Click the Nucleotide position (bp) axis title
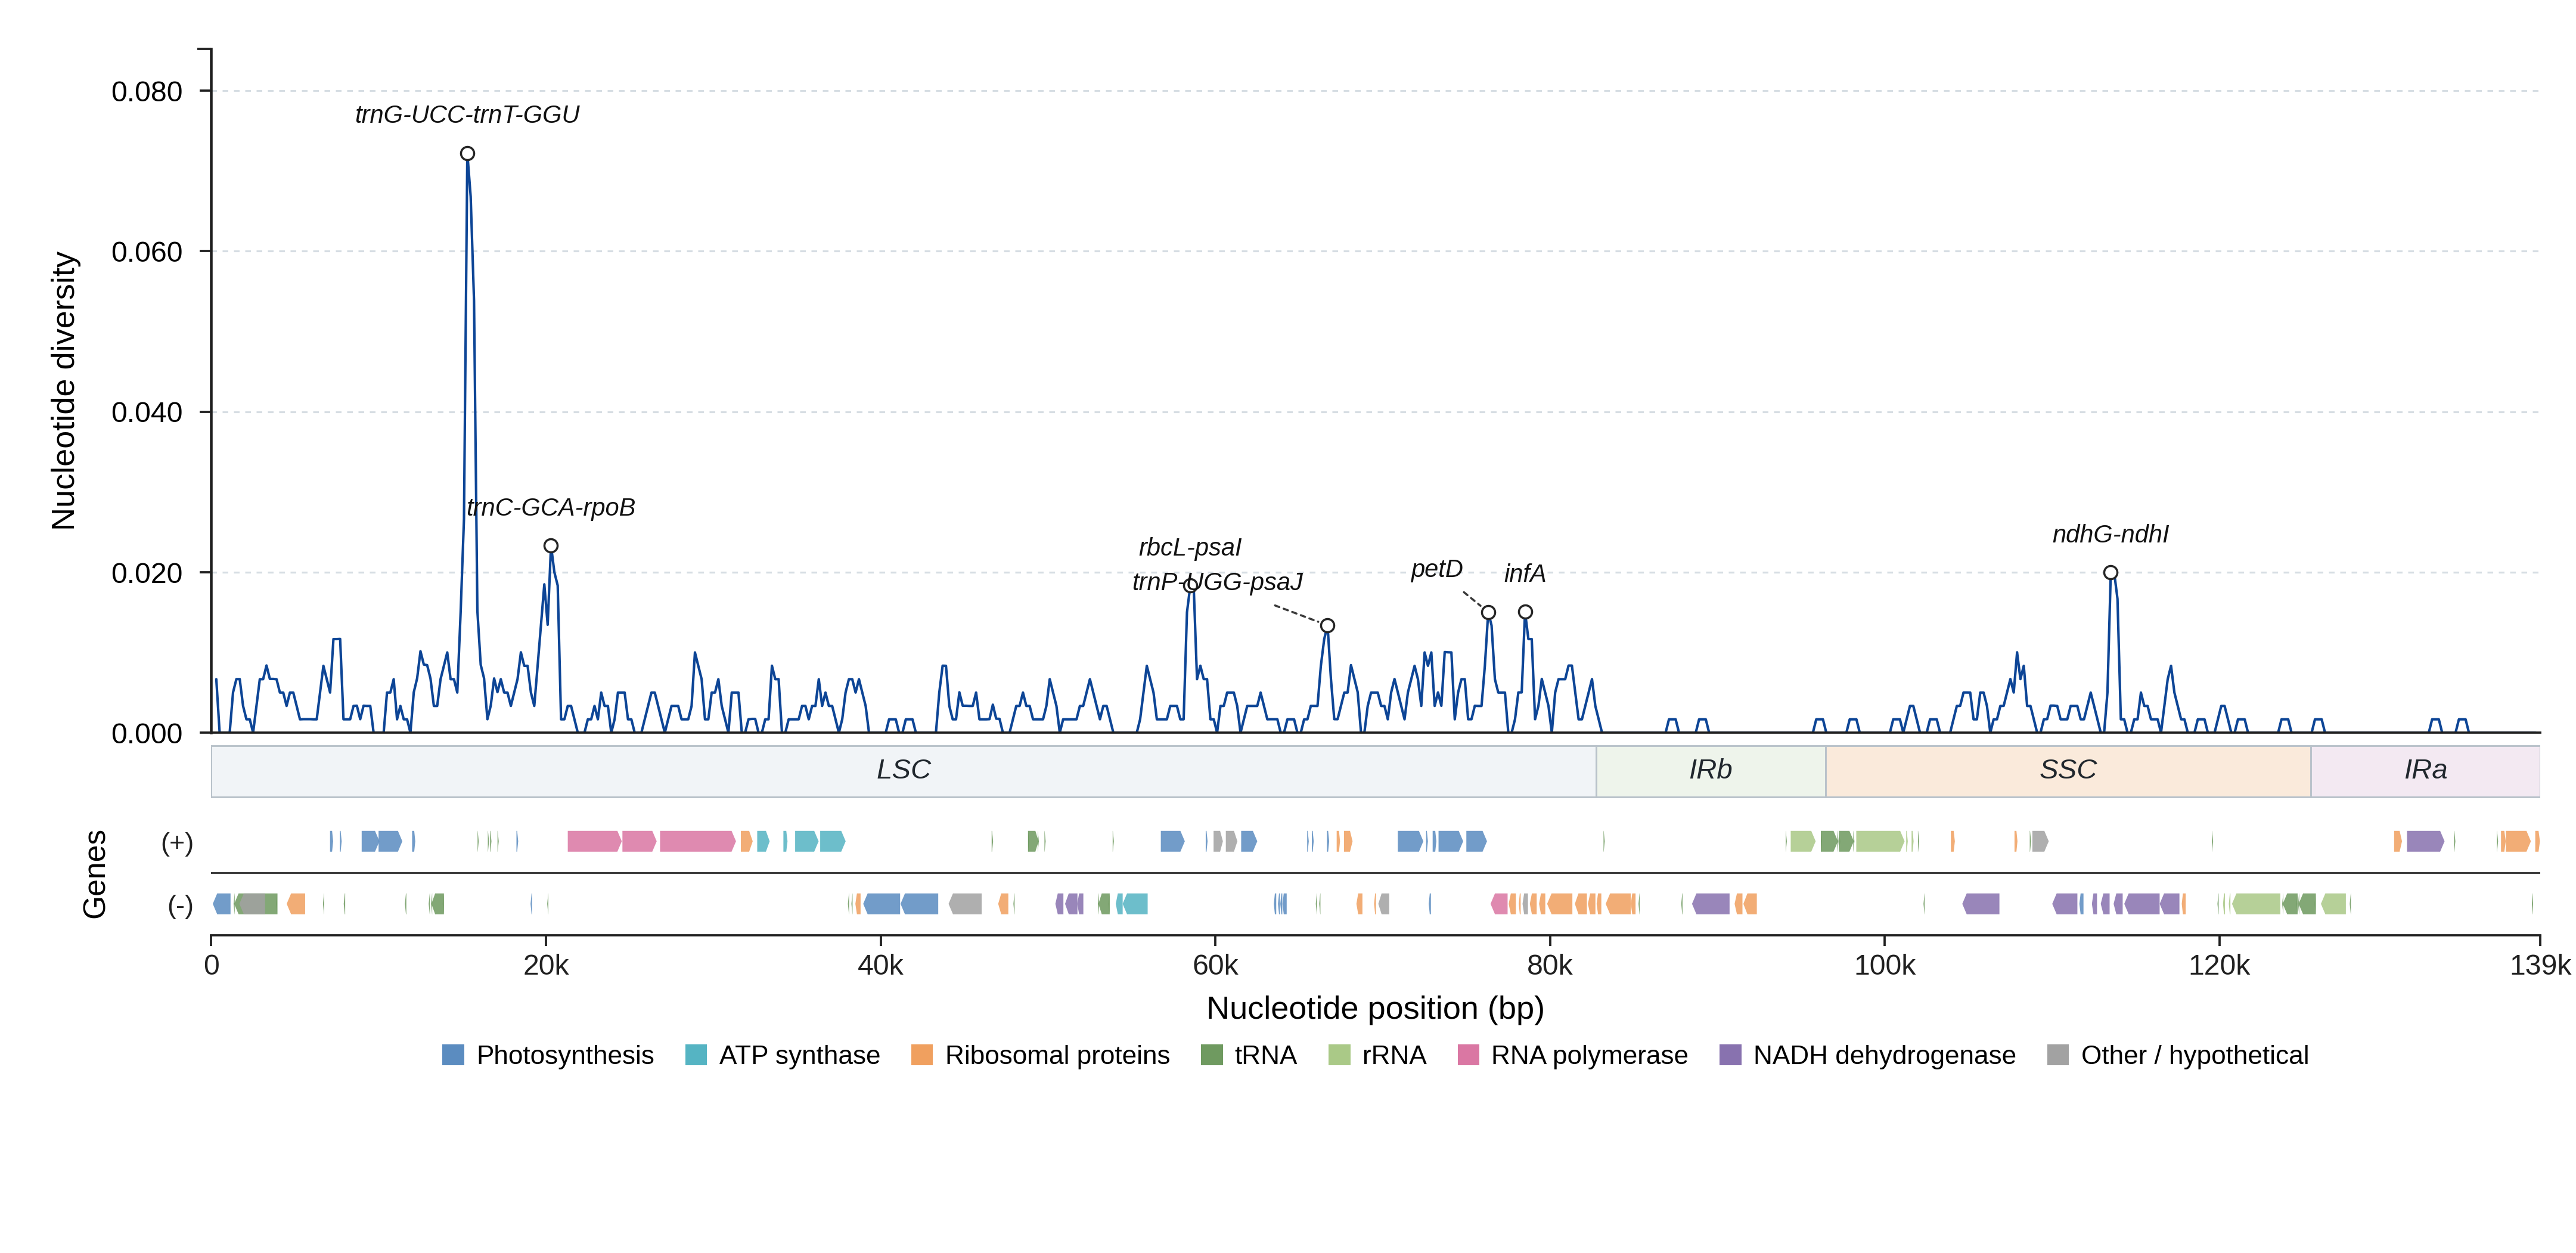This screenshot has width=2576, height=1253. (x=1375, y=1008)
